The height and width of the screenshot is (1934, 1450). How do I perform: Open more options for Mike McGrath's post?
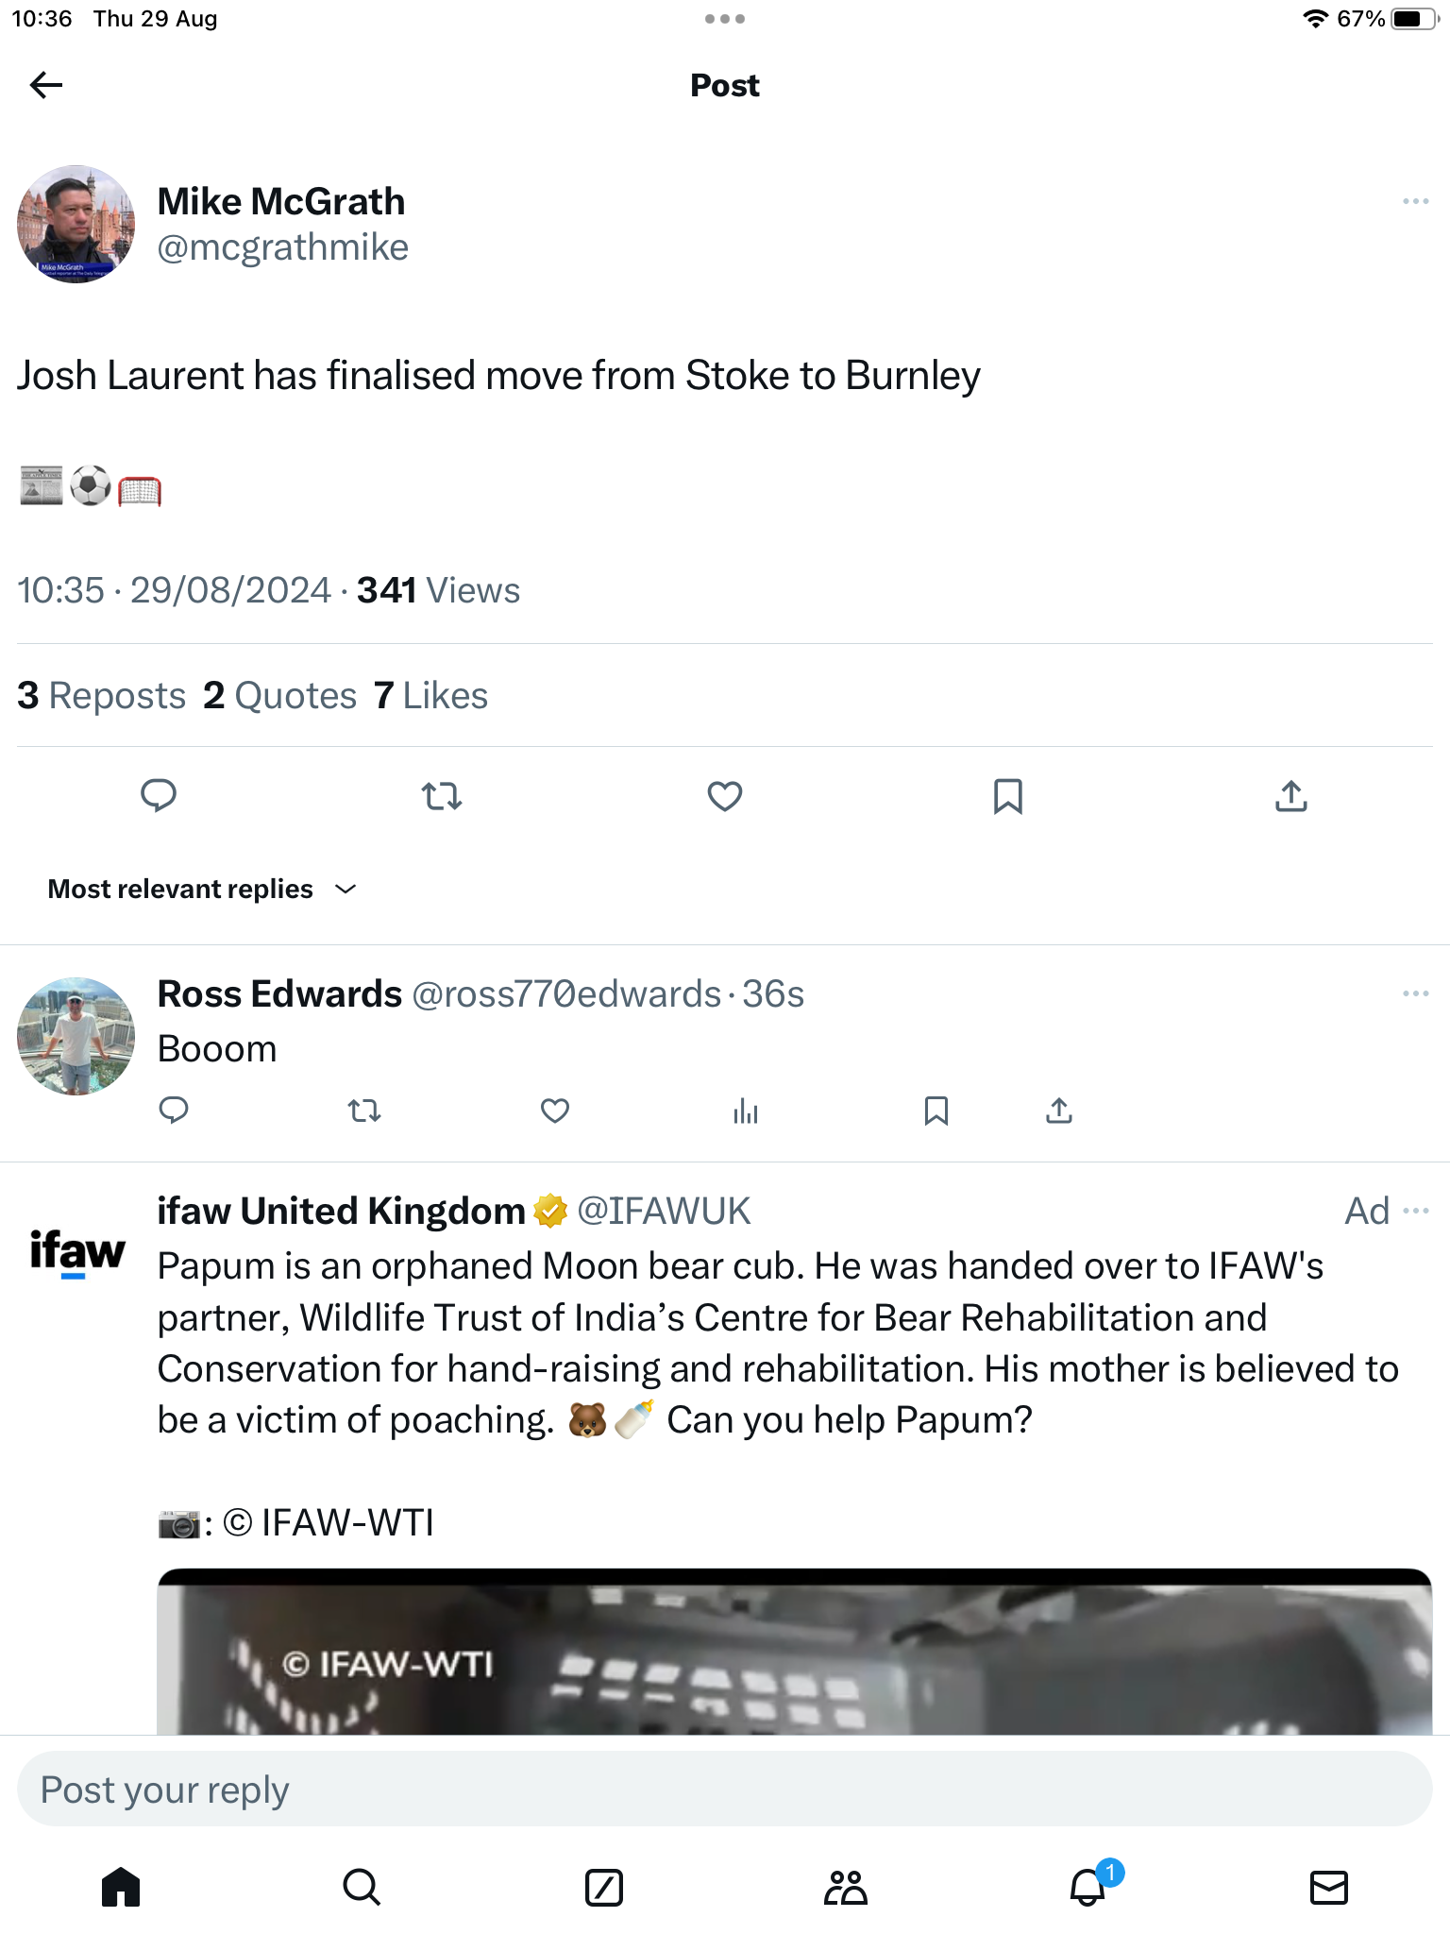coord(1415,201)
